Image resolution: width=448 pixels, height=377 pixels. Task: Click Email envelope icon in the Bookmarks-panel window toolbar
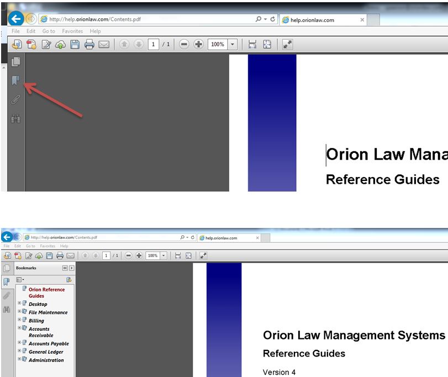[x=70, y=256]
